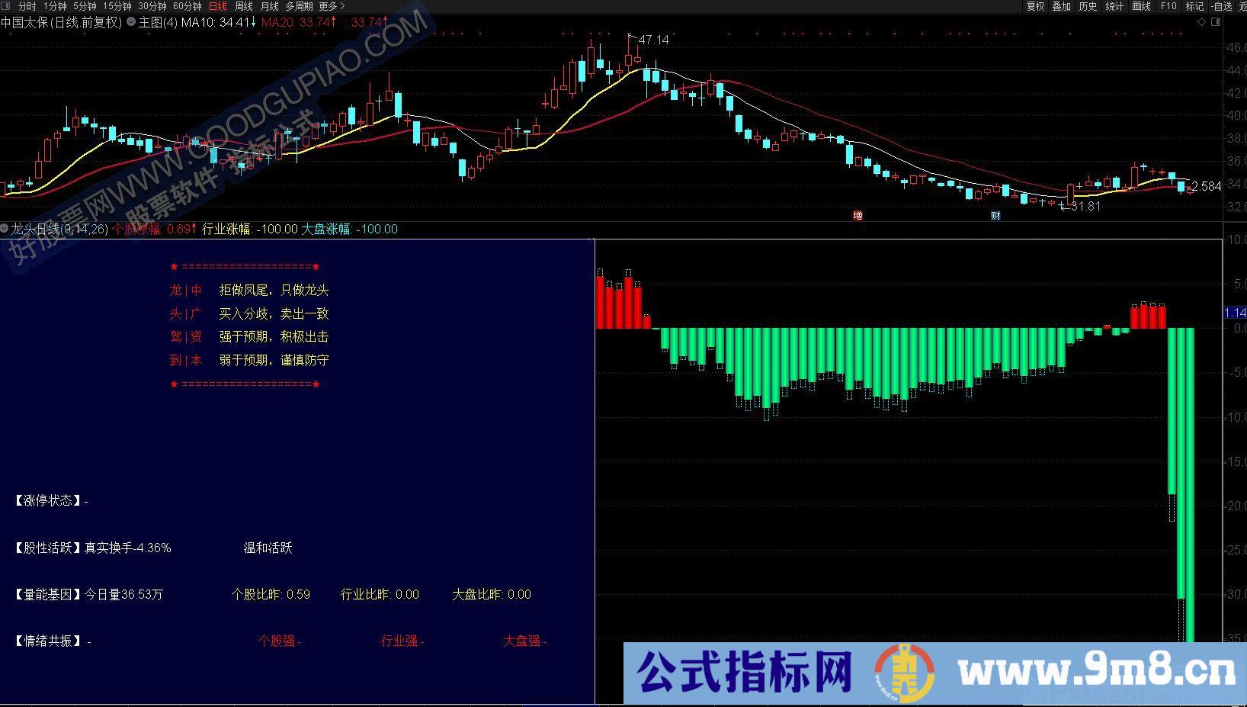The height and width of the screenshot is (707, 1247).
Task: Open the 历史 history button
Action: point(1088,6)
